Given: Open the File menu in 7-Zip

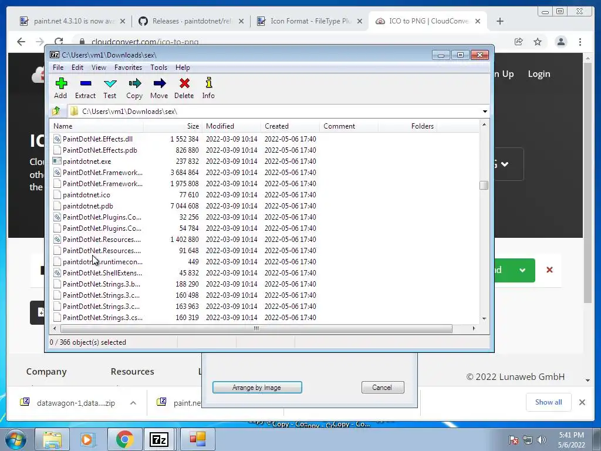Looking at the screenshot, I should point(58,68).
